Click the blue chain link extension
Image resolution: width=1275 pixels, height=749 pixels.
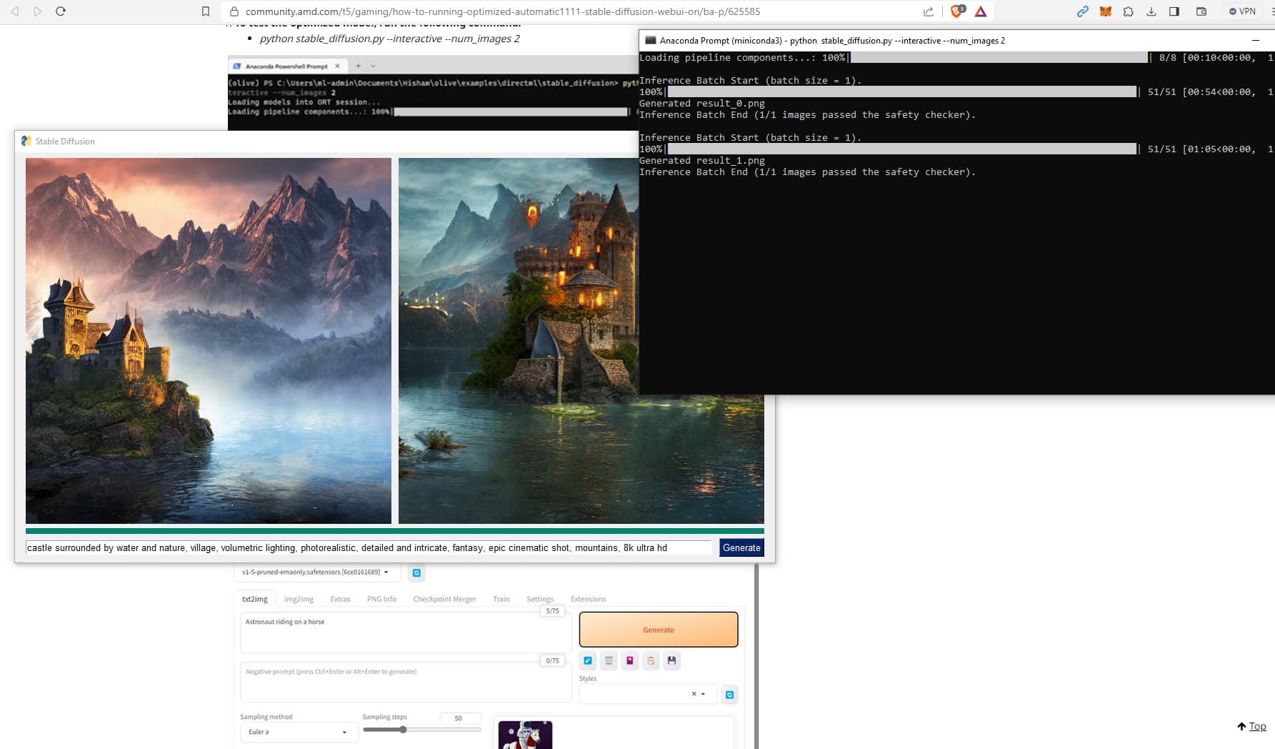point(1083,11)
